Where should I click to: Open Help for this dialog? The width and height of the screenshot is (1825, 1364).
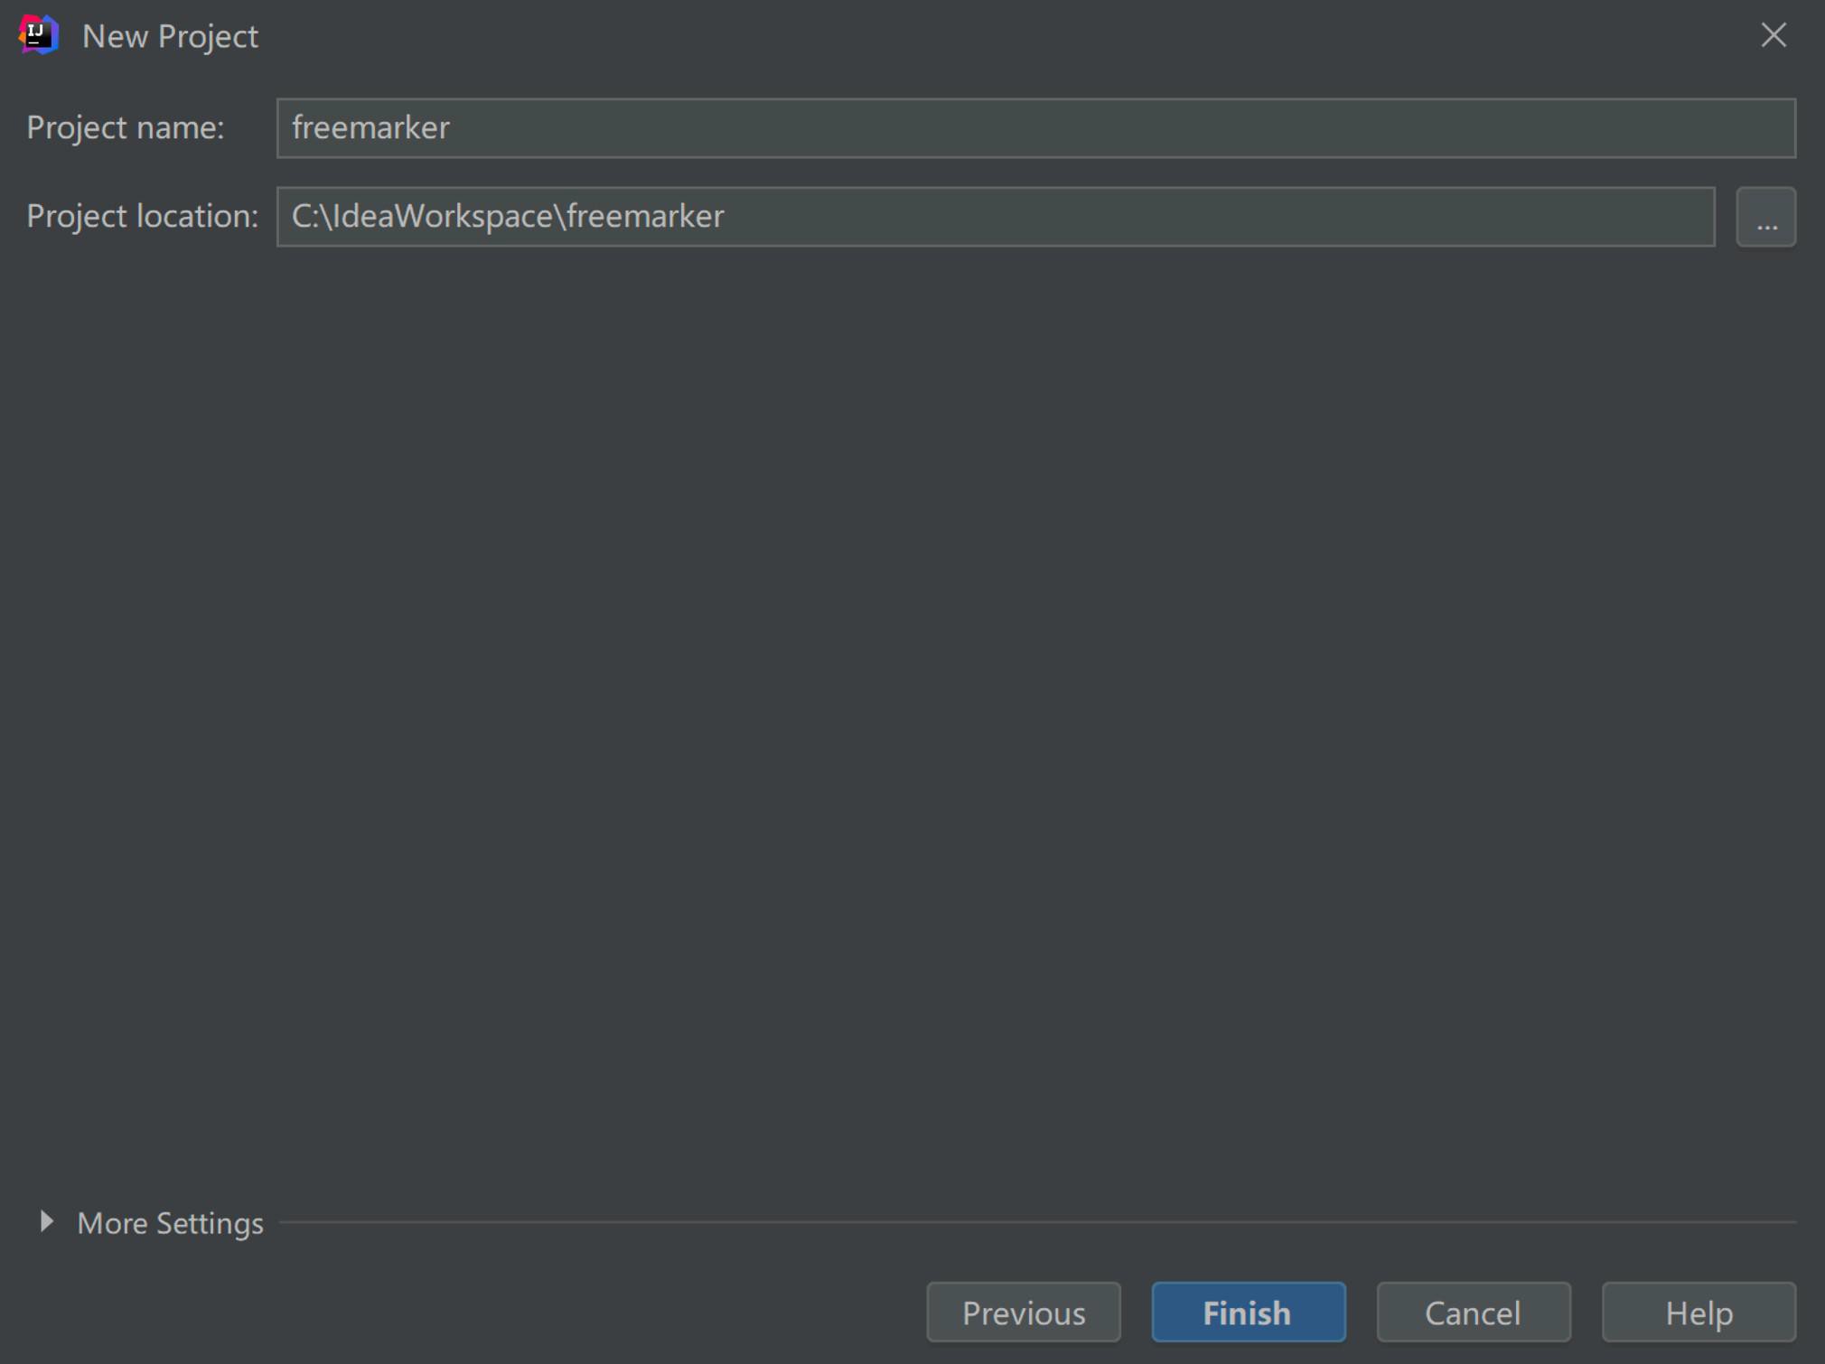tap(1698, 1313)
